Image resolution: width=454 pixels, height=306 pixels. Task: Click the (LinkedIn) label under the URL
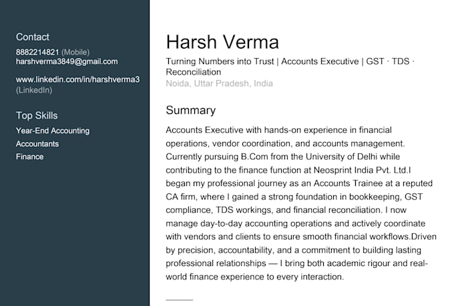(34, 90)
